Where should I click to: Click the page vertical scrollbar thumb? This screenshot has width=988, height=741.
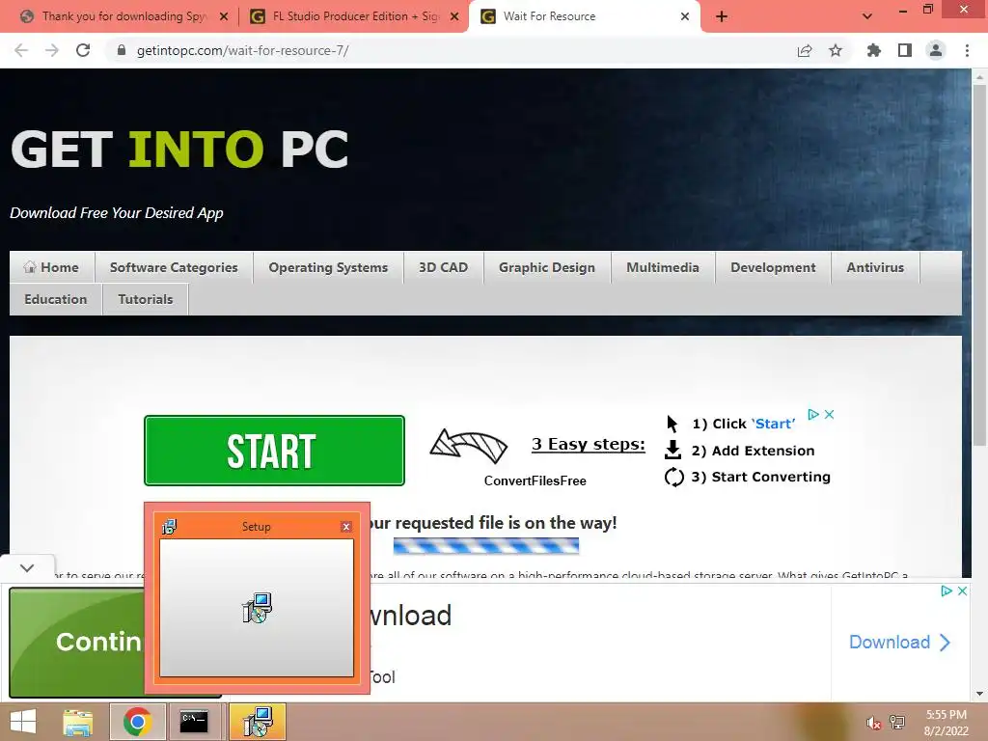coord(979,264)
